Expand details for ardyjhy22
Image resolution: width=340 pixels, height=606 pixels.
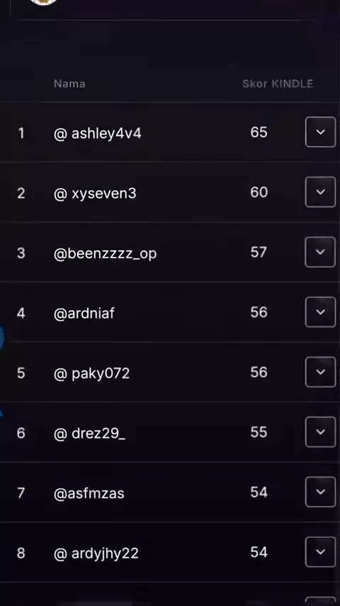click(320, 552)
